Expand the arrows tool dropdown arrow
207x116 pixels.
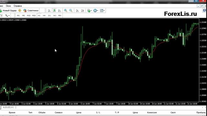tap(9, 16)
